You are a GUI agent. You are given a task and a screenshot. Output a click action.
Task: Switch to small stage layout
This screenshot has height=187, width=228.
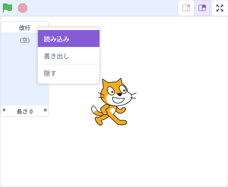coord(186,8)
